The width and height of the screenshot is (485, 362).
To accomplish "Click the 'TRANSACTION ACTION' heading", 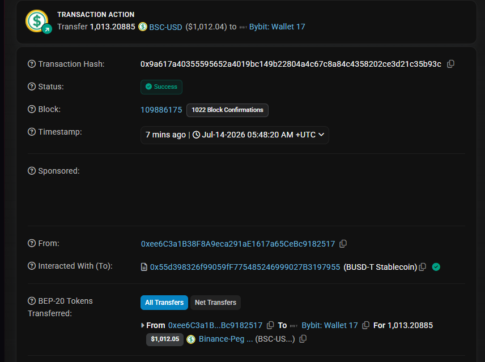I will click(x=96, y=15).
